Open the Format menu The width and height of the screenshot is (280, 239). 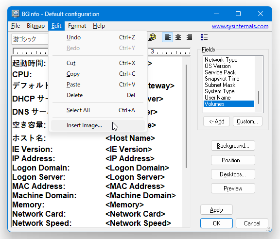point(77,26)
